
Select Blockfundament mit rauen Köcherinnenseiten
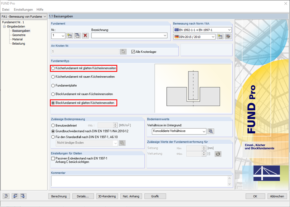point(82,94)
